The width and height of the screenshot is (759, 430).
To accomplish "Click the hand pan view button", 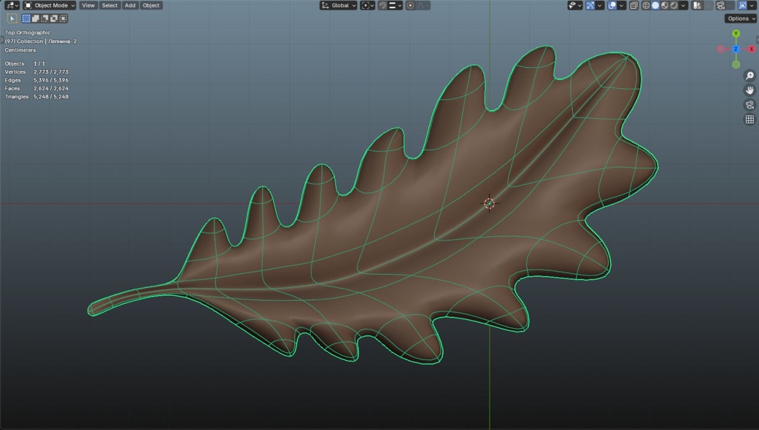I will [750, 90].
